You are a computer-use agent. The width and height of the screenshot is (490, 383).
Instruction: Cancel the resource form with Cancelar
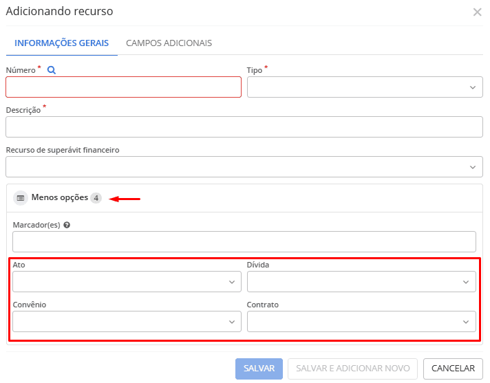pos(453,369)
